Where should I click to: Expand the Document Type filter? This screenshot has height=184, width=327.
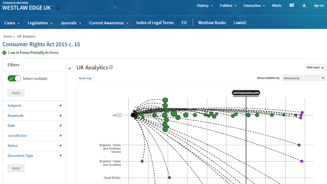point(61,156)
